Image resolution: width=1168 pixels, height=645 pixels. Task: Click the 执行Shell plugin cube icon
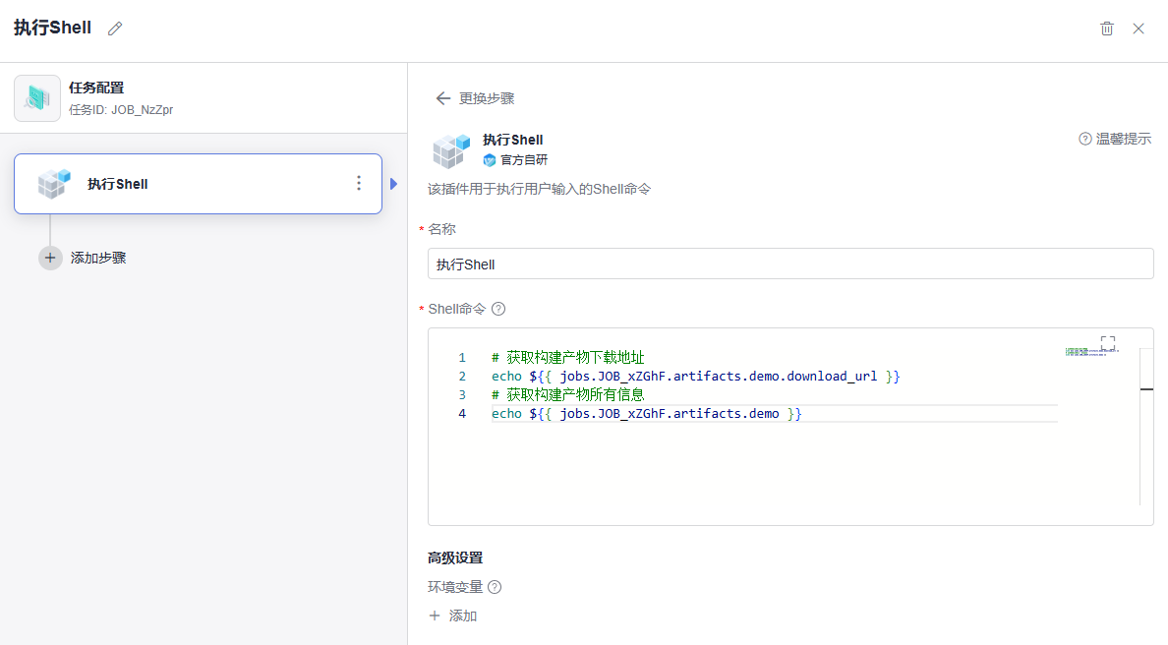tap(451, 149)
